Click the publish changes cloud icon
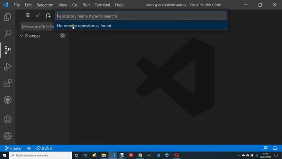This screenshot has height=159, width=282. (x=29, y=148)
